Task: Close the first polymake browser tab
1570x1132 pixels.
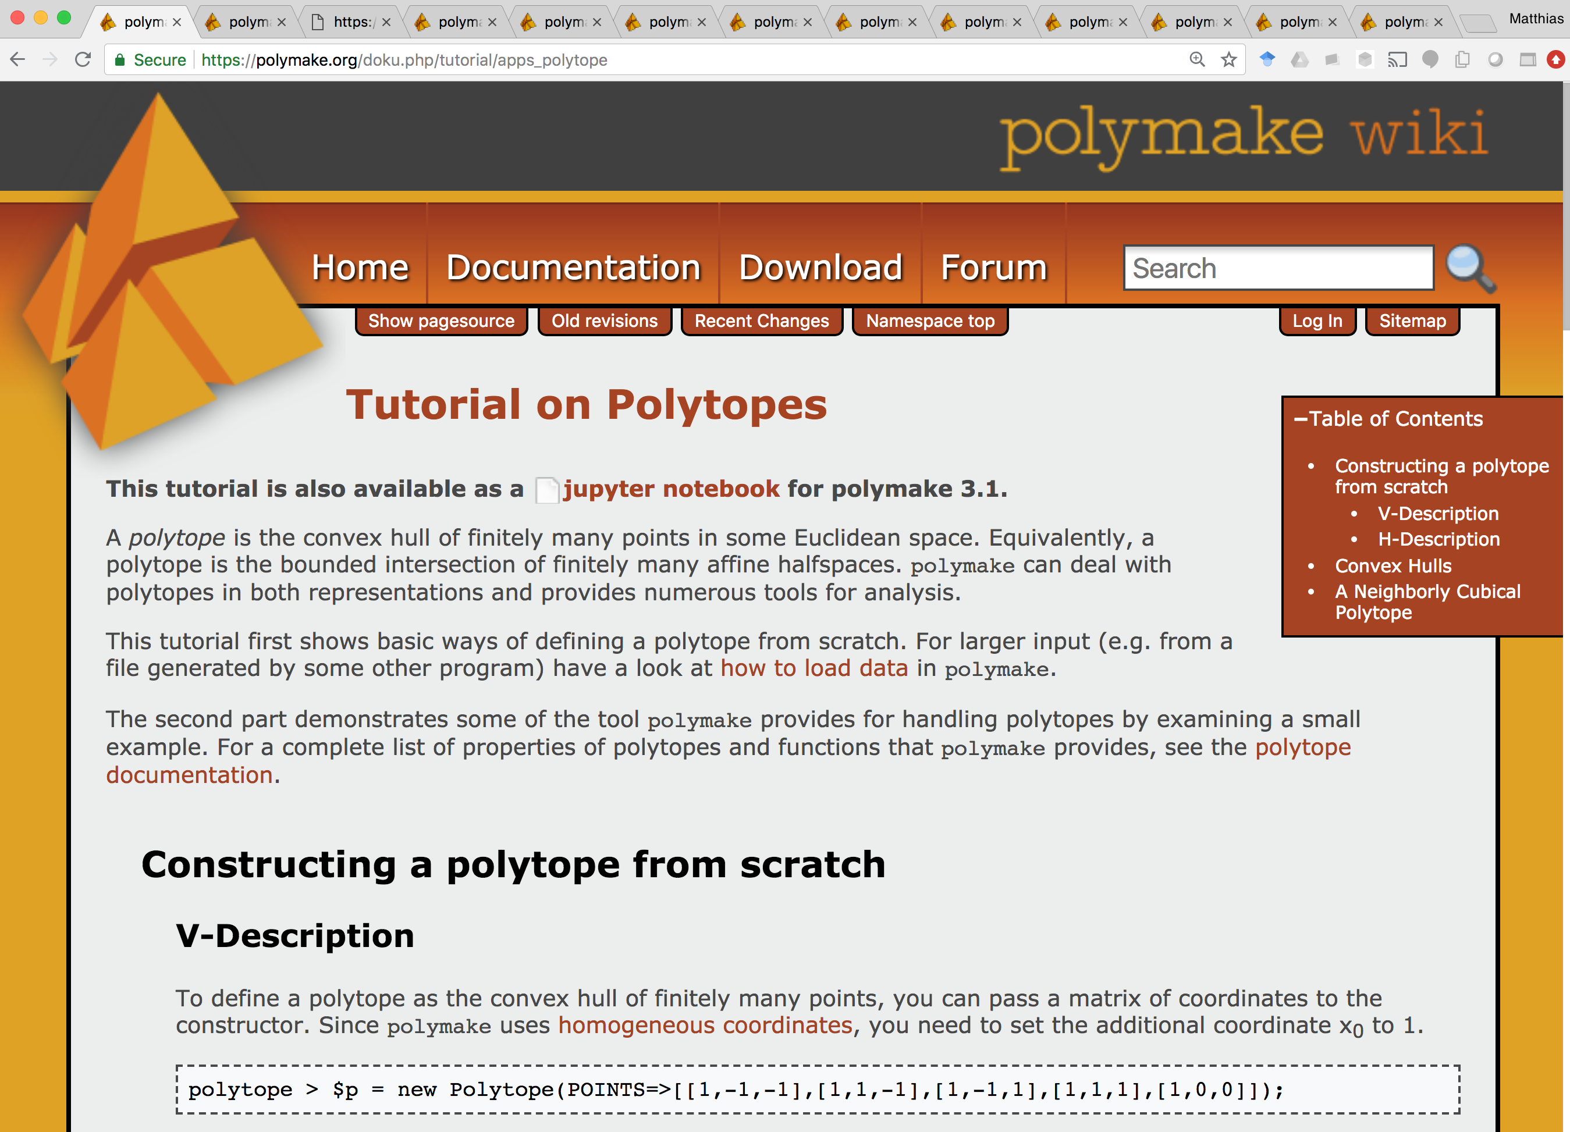Action: click(177, 22)
